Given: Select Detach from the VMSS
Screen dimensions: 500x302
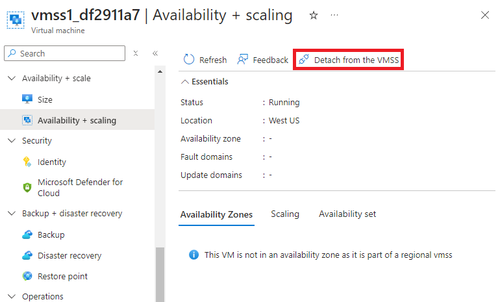Looking at the screenshot, I should coord(356,60).
